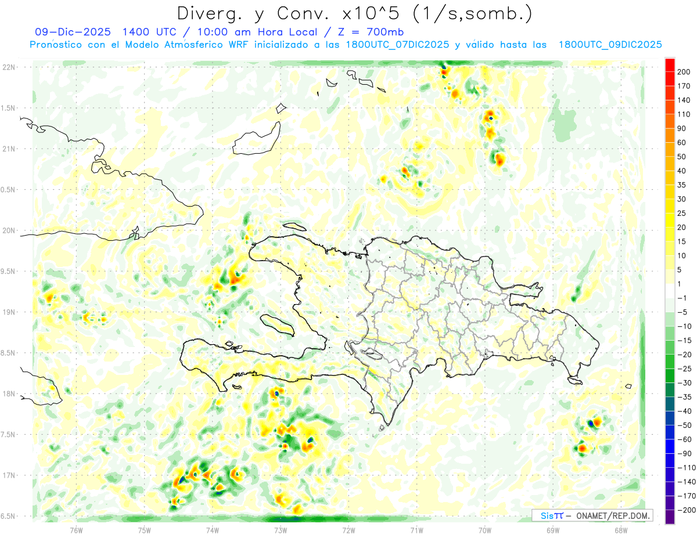Click the "8.5N" latitude axis label
Viewport: 697px width, 538px height.
(9, 353)
